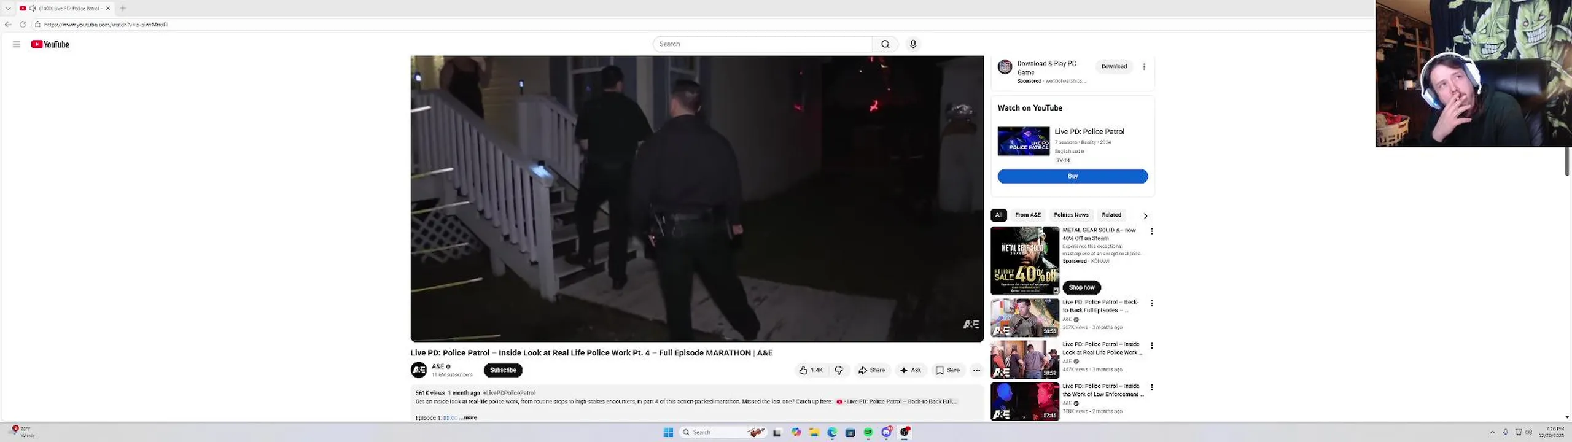Open the YouTube hamburger guide menu
Image resolution: width=1572 pixels, height=442 pixels.
click(x=16, y=44)
